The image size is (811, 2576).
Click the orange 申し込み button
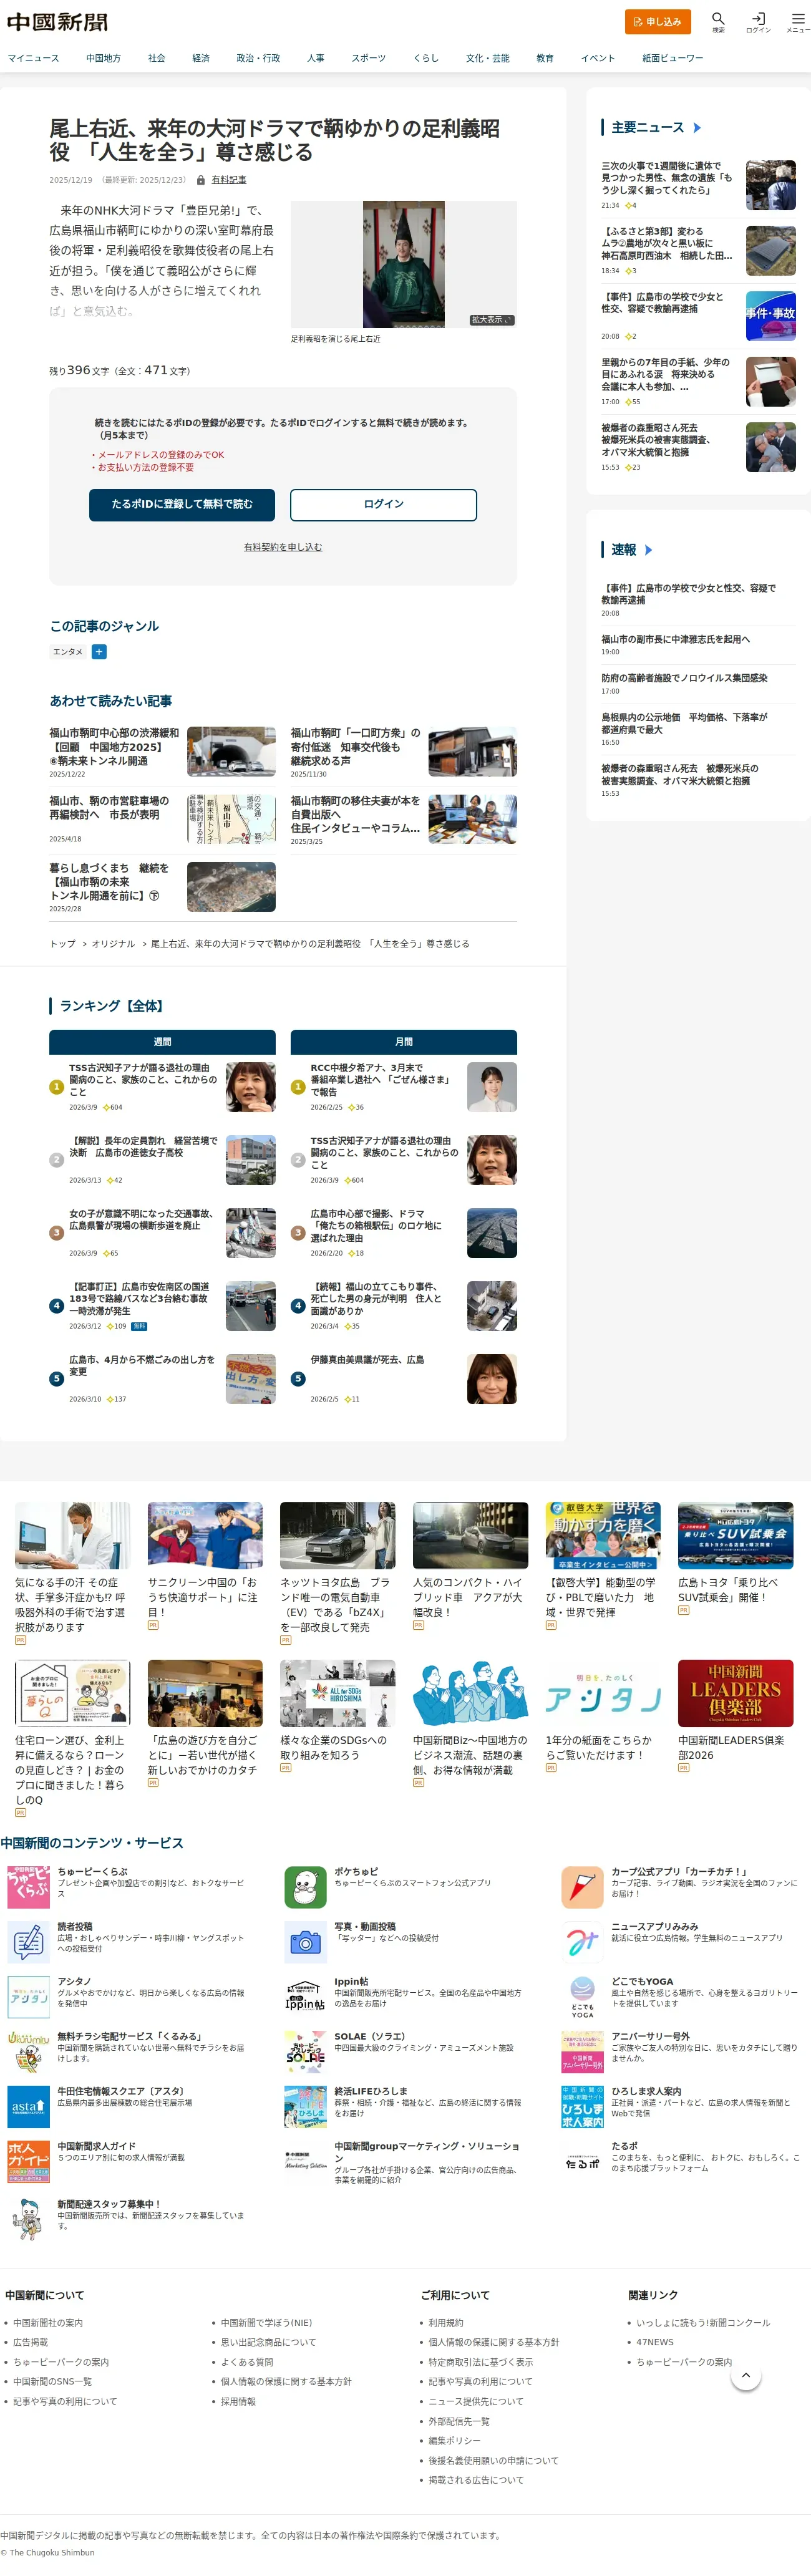[658, 21]
